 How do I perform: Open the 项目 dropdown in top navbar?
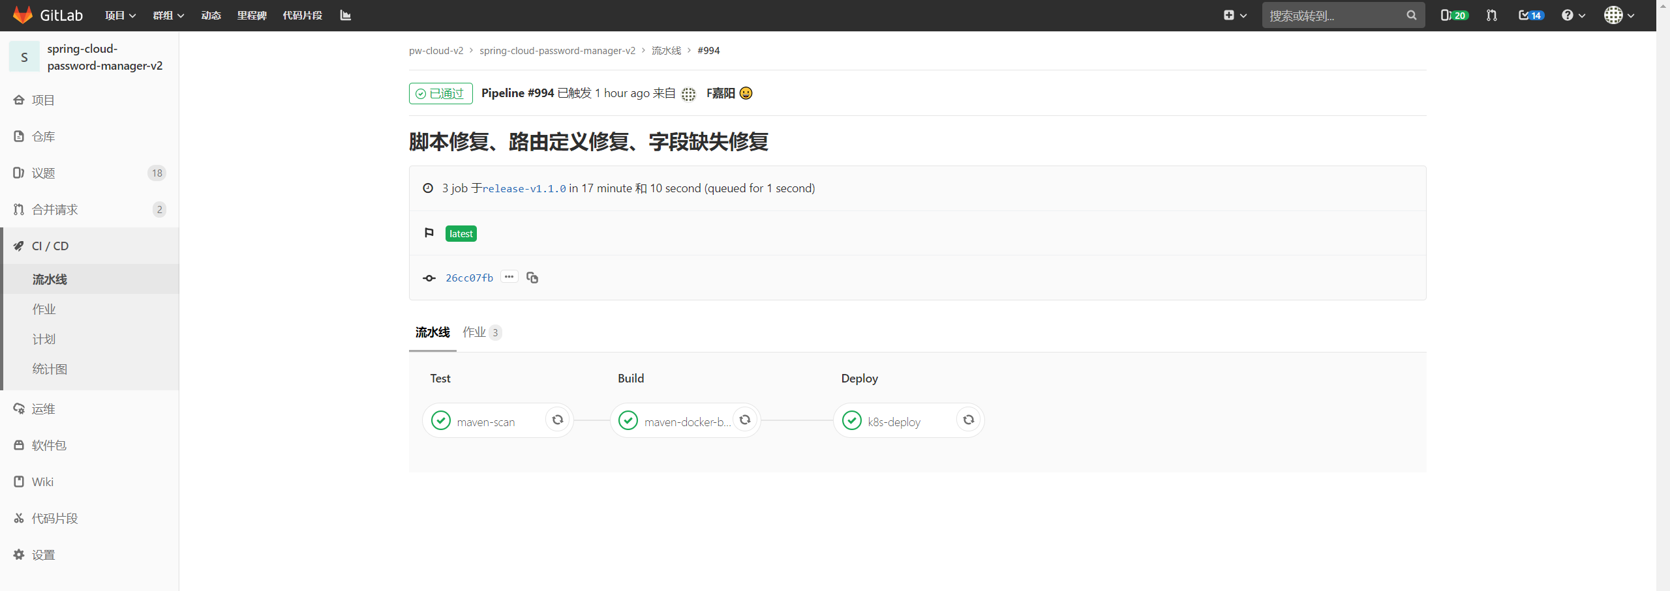pos(120,15)
